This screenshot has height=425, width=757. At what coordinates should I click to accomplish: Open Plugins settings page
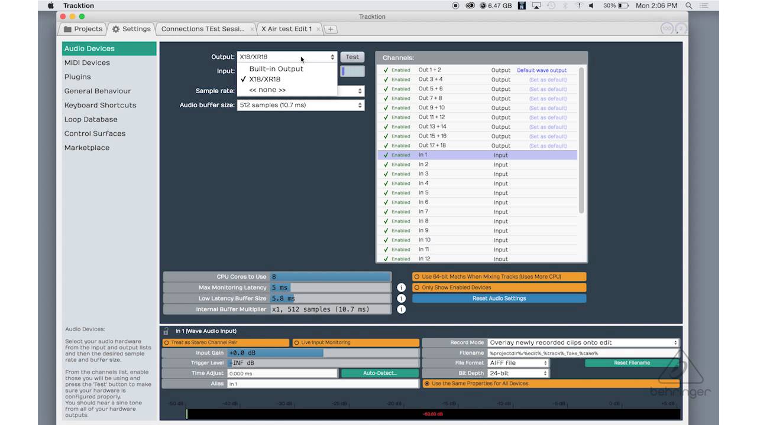pos(77,77)
